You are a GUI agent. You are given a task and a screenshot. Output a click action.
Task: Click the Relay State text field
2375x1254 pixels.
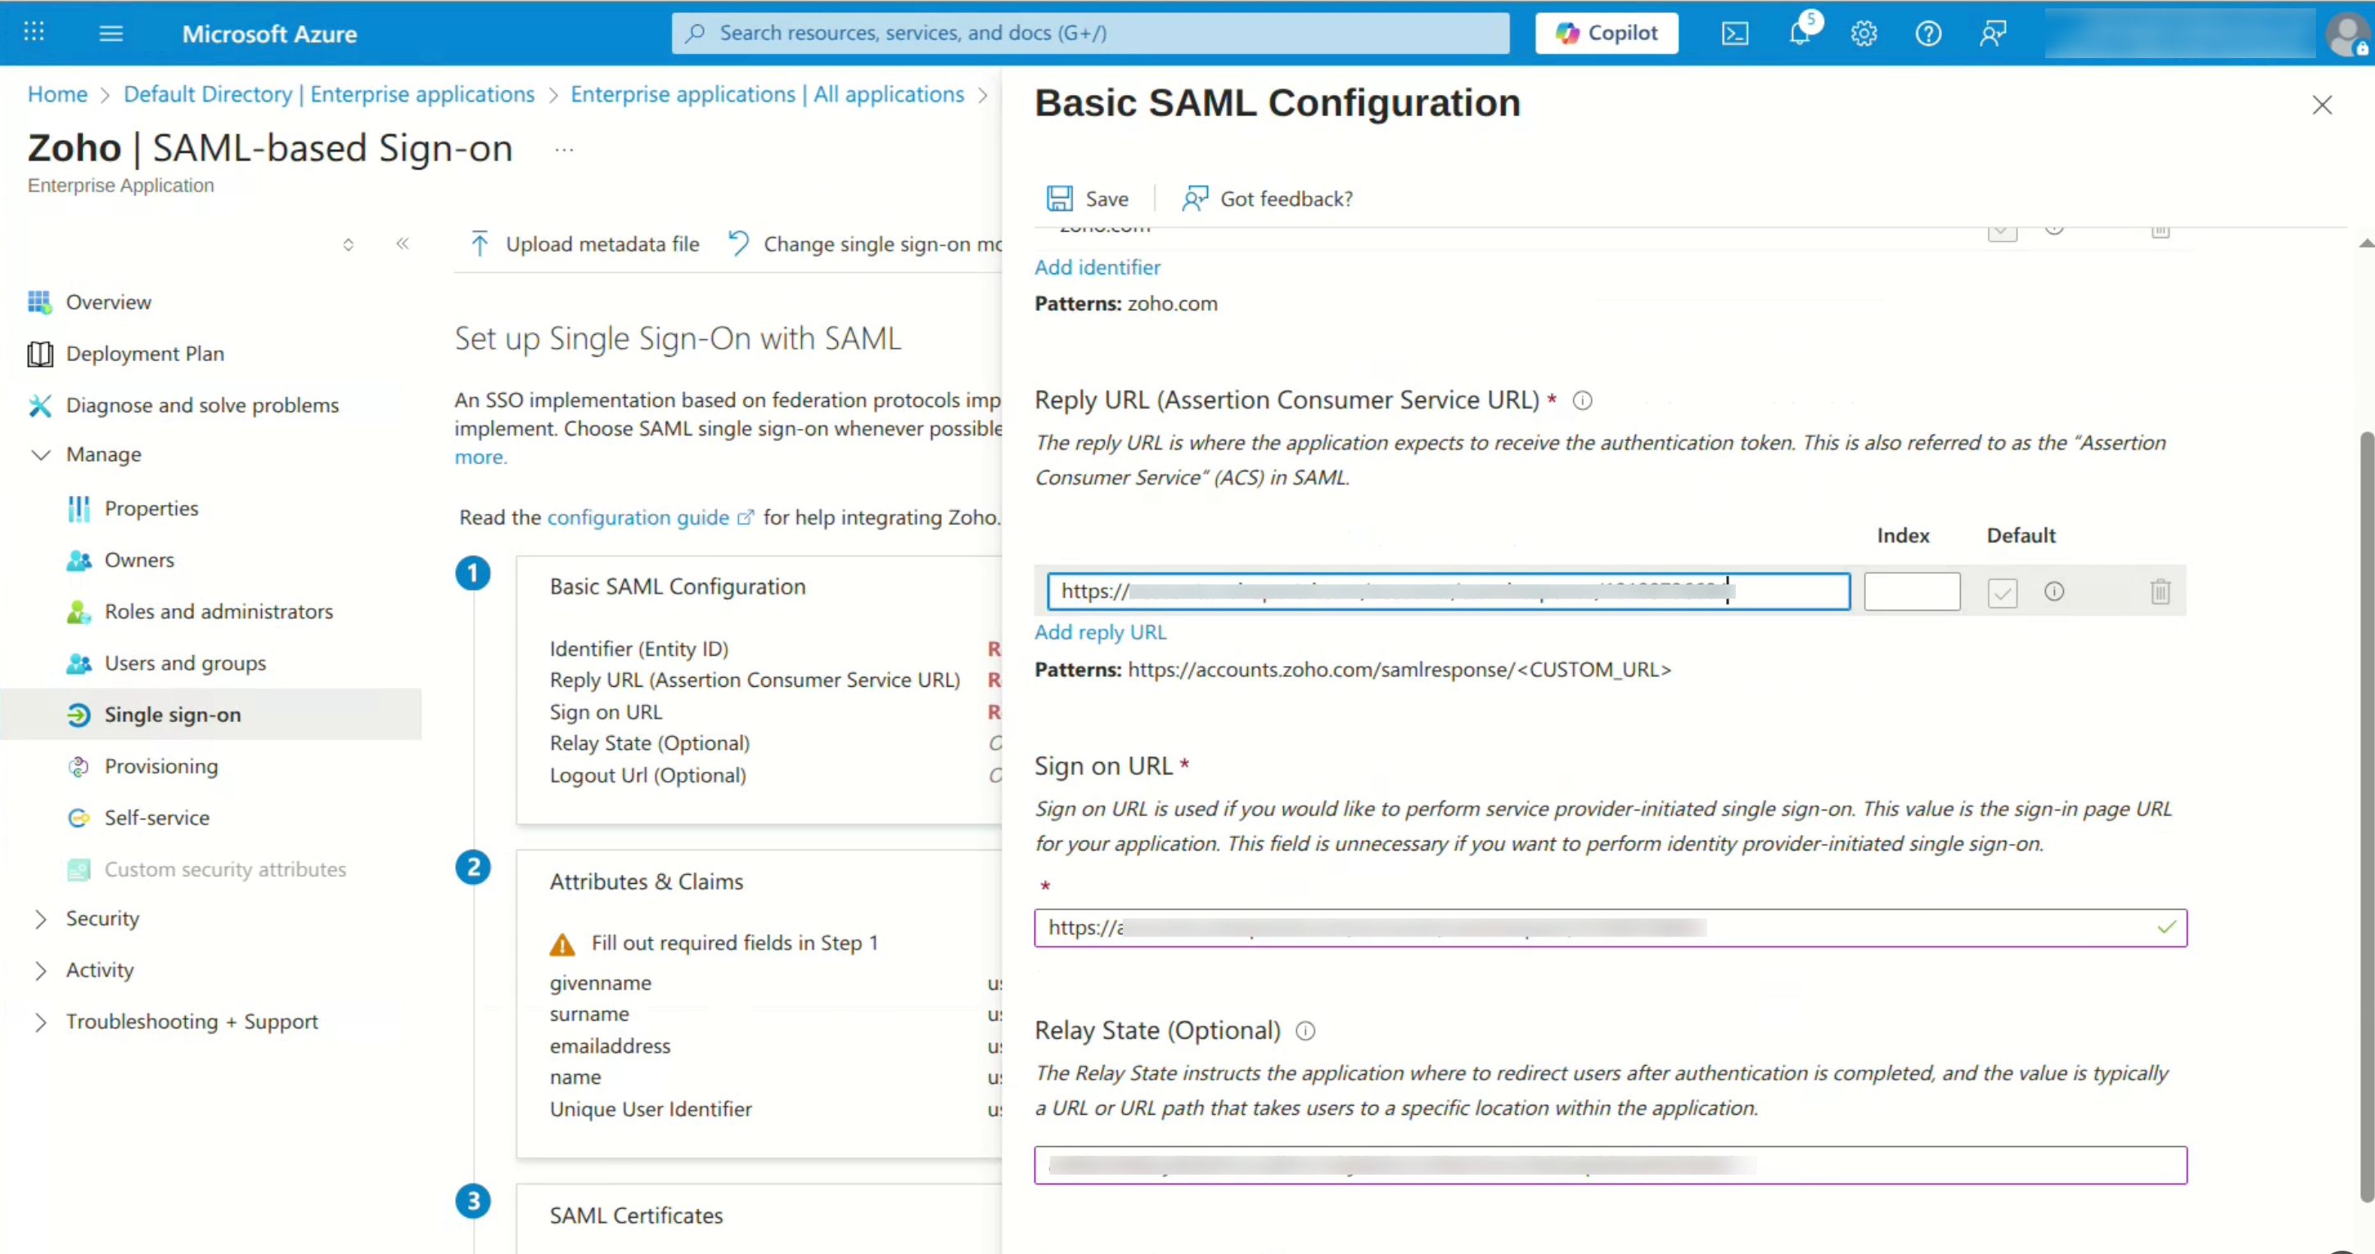tap(1609, 1165)
